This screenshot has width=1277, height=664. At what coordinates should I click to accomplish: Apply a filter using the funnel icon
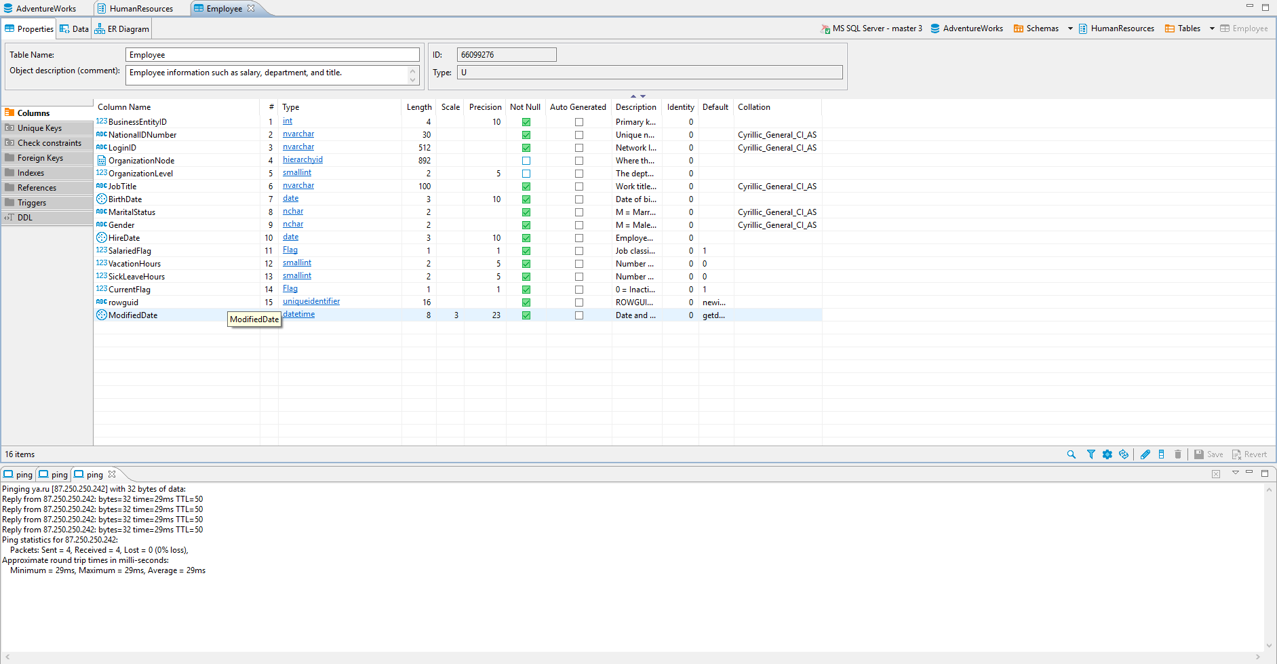(1091, 454)
